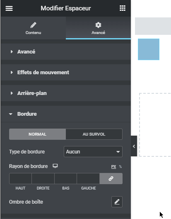
Task: Select the blue spacer block in canvas
Action: coord(149,49)
